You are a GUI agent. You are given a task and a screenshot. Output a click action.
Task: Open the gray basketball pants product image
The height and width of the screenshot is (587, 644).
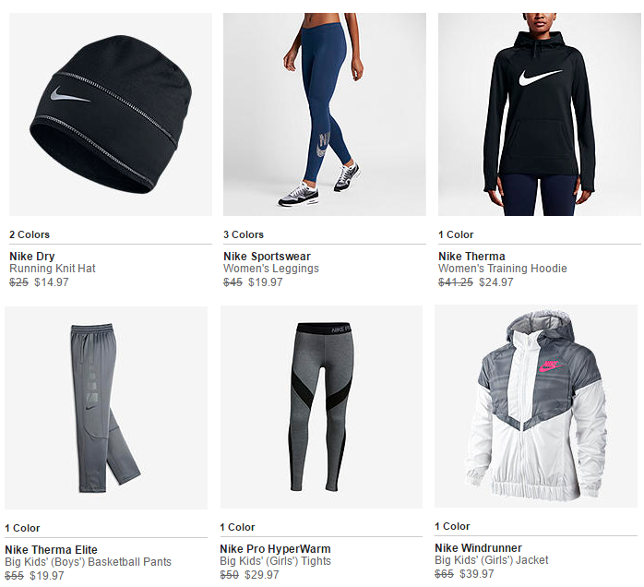[x=106, y=408]
